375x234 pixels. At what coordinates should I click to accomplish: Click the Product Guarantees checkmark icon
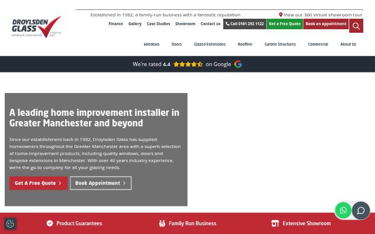[50, 223]
